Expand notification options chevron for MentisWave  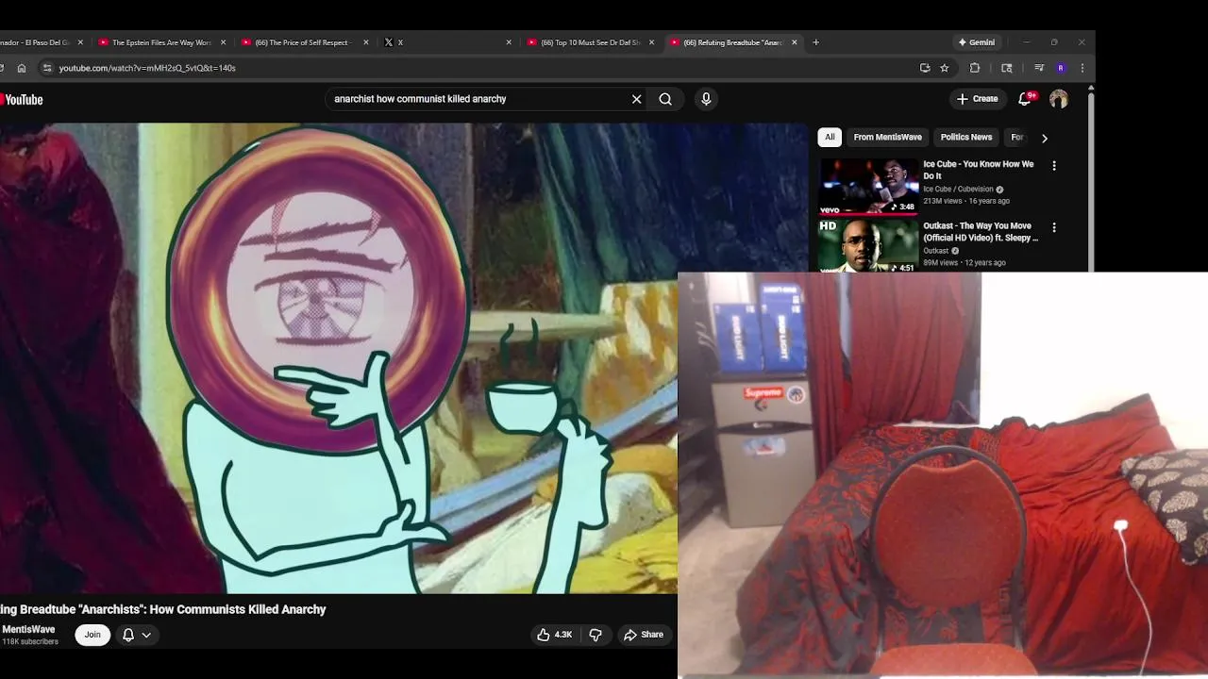(x=146, y=635)
